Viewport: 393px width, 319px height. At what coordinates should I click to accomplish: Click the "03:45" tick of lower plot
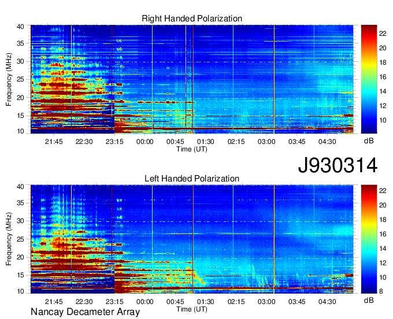(x=296, y=302)
